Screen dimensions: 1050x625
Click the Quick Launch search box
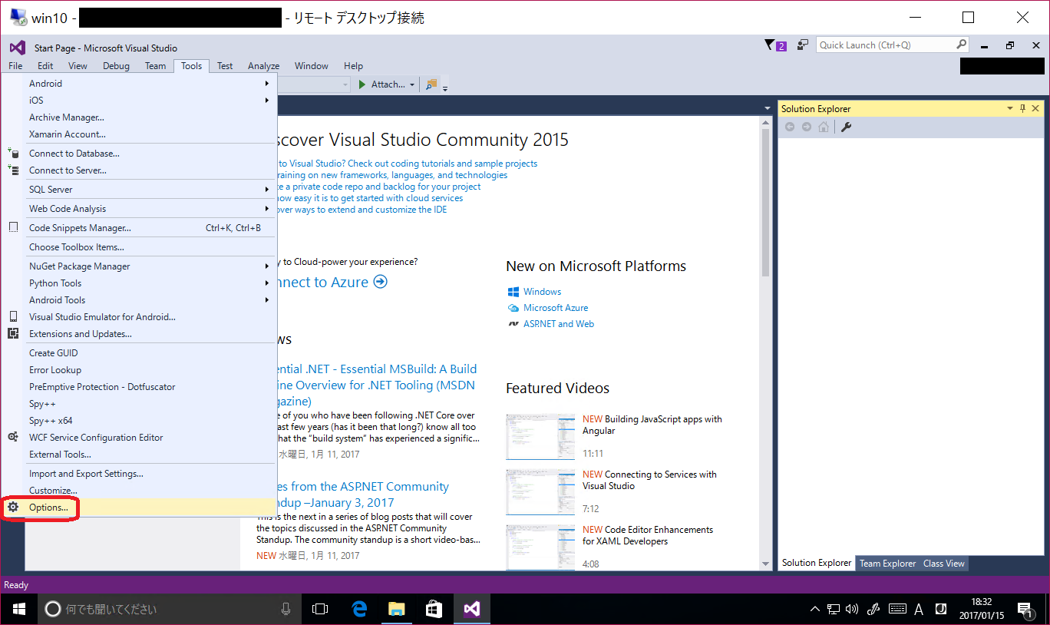pyautogui.click(x=883, y=44)
